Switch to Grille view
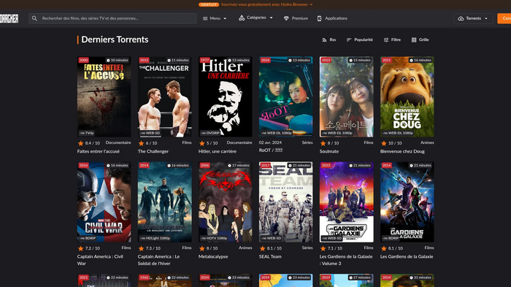The width and height of the screenshot is (511, 287). (x=420, y=39)
